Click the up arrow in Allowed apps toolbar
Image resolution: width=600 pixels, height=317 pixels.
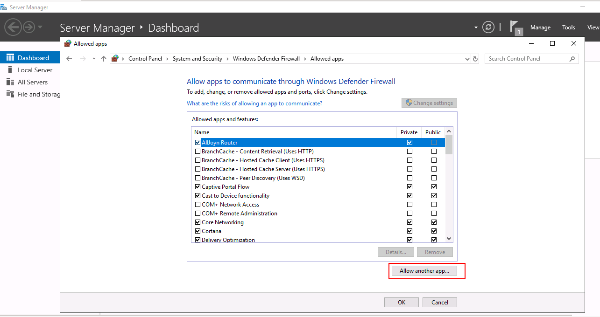104,59
